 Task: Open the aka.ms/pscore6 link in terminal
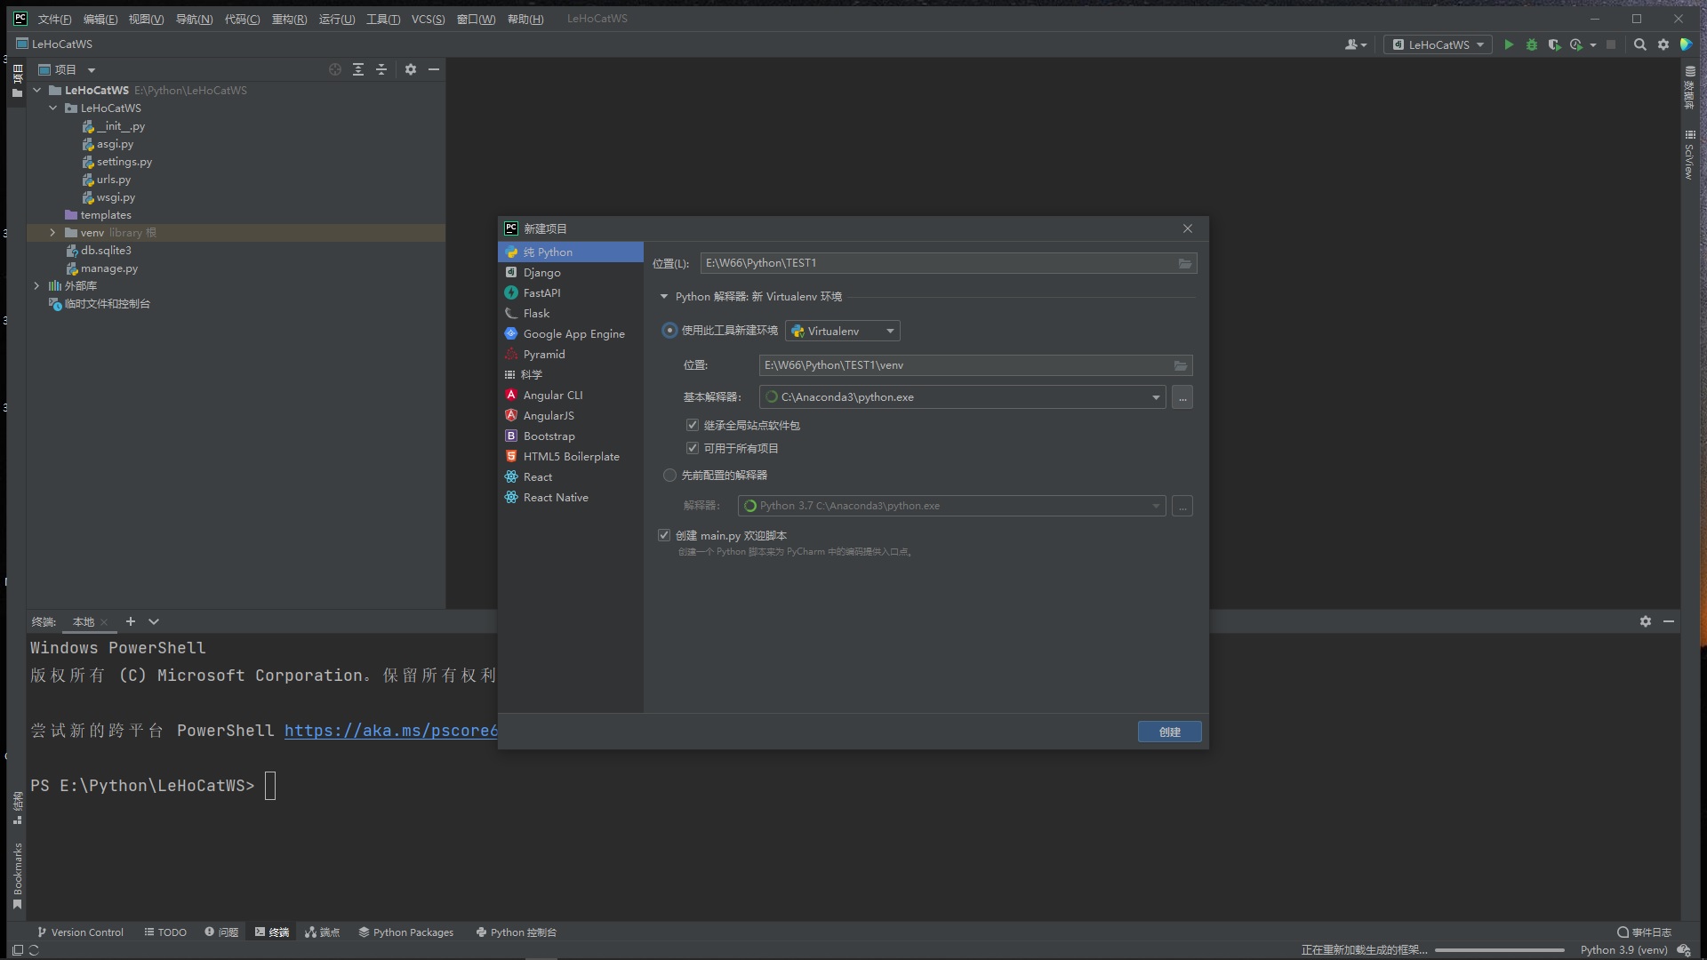pos(391,731)
